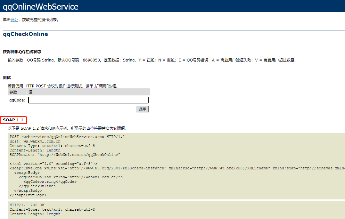Click the Host: ws.webxml.com.cn line
The image size is (345, 219).
(x=35, y=142)
